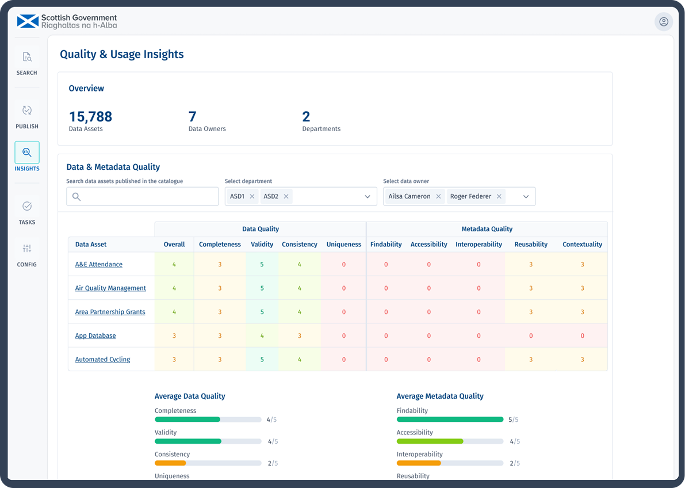Open the A&E Attendance data asset
This screenshot has height=488, width=685.
pos(97,264)
